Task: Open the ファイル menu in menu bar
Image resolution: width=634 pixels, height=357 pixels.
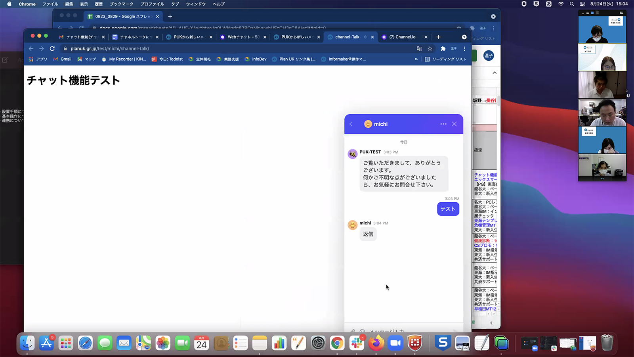Action: [50, 4]
